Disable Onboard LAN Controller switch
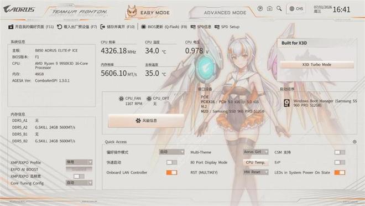 171,172
